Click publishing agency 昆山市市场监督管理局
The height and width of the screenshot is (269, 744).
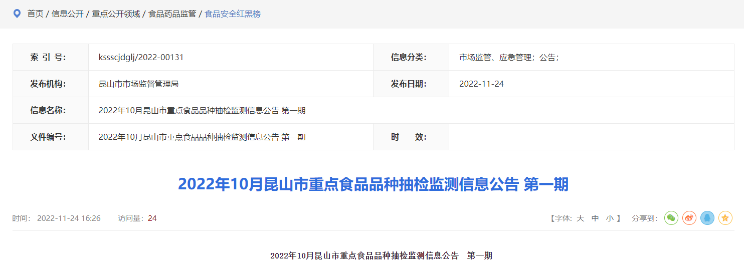pos(138,84)
